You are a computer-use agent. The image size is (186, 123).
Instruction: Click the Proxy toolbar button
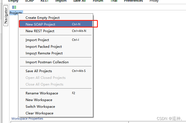pos(154,1)
